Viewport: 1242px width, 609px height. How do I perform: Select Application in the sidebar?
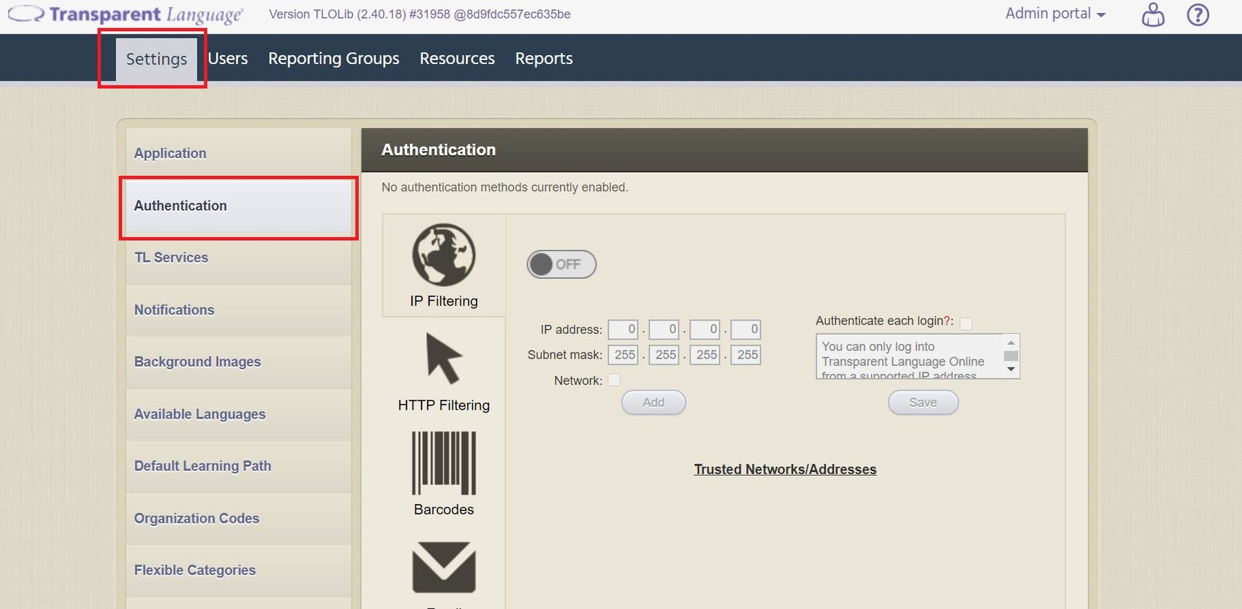[239, 153]
